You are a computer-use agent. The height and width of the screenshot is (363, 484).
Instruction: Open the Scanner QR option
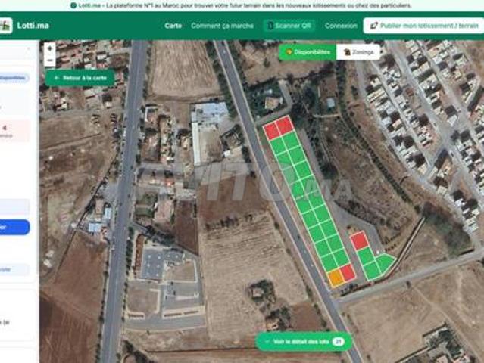(x=289, y=26)
